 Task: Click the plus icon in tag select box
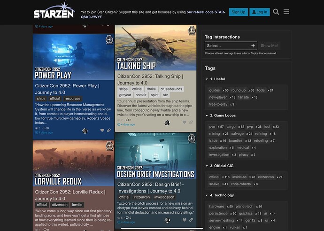click(253, 46)
